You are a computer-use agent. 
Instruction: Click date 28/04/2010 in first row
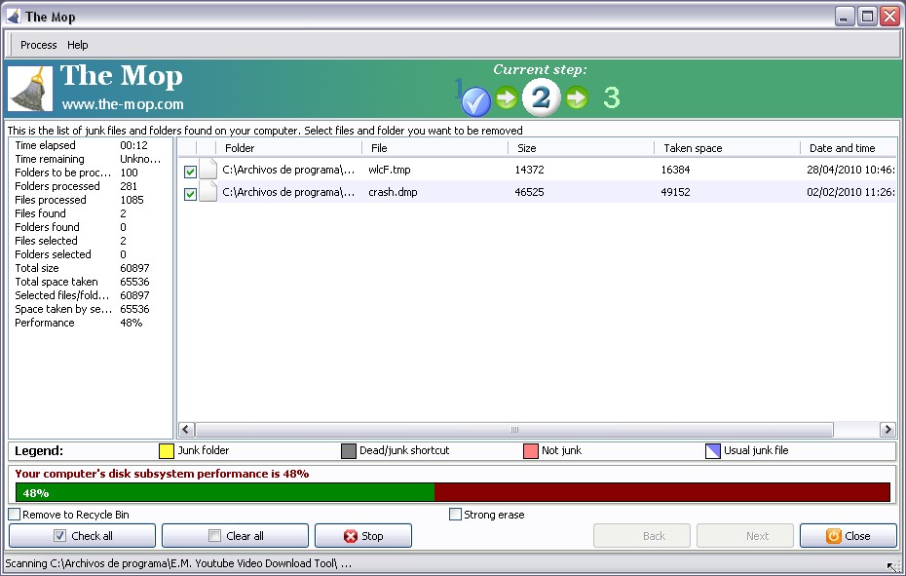pyautogui.click(x=850, y=170)
